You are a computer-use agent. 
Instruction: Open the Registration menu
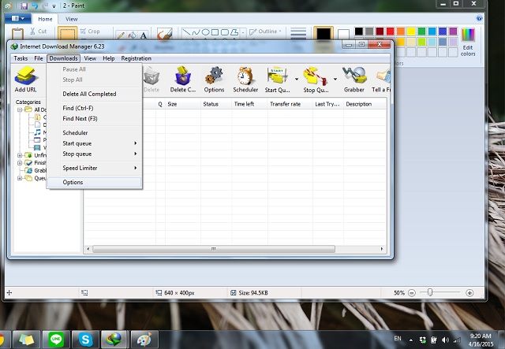click(136, 58)
